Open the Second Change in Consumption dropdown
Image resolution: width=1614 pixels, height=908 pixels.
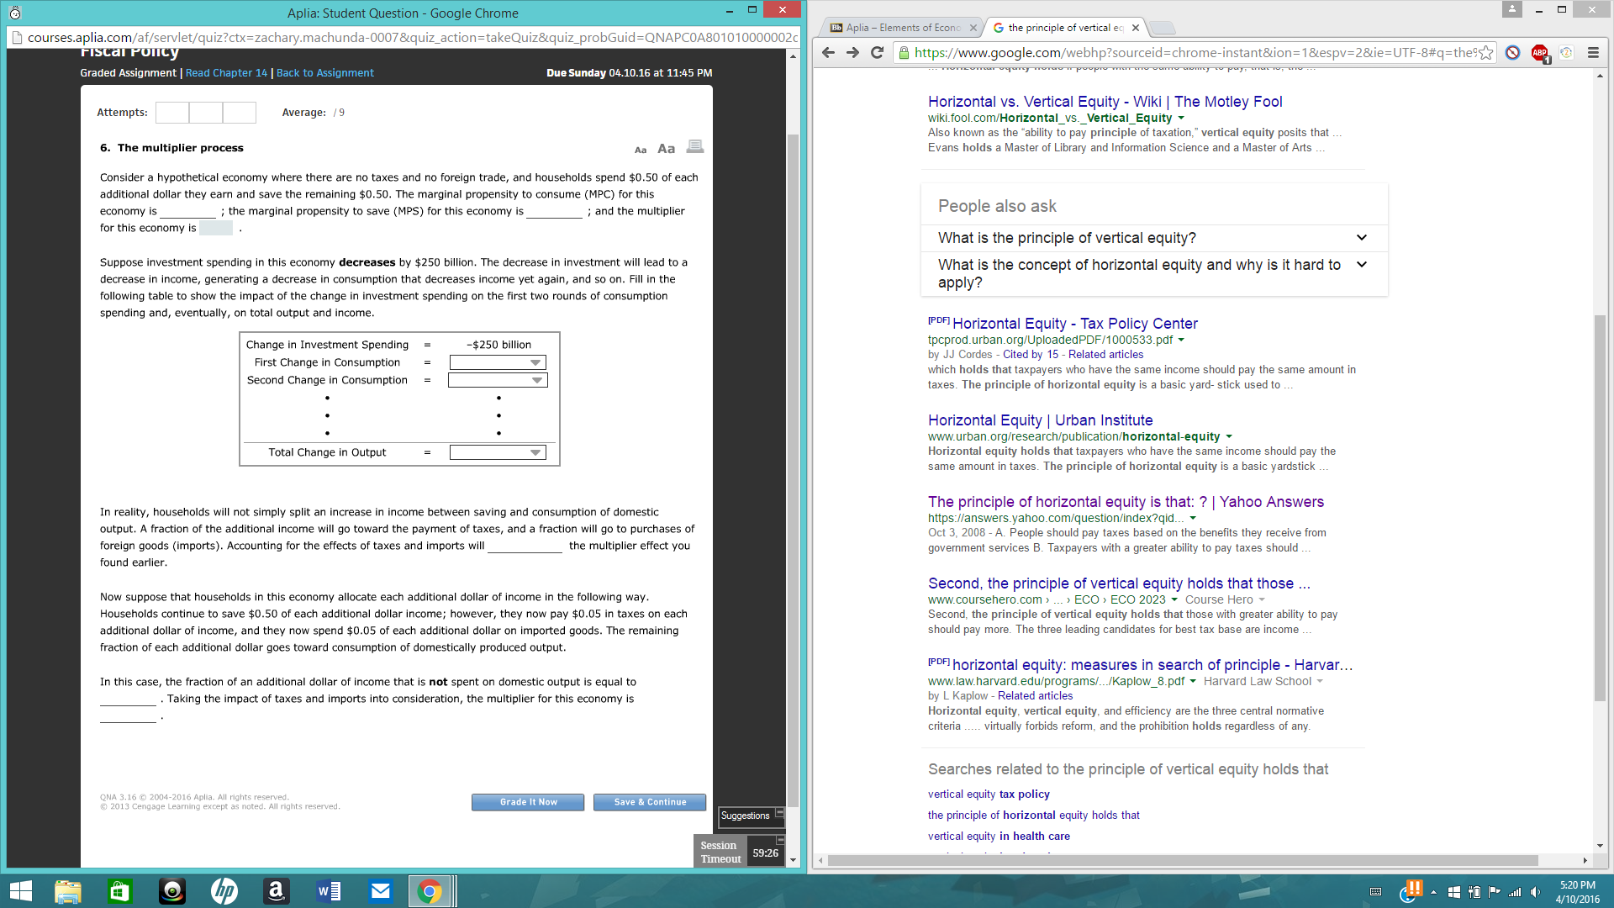[x=498, y=380]
